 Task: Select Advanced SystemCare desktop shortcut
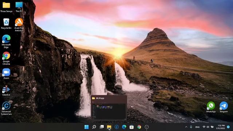point(6,108)
